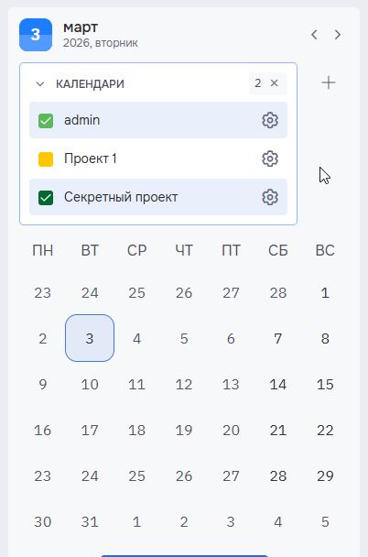
Task: Clear selected calendars with the × icon
Action: click(x=274, y=83)
